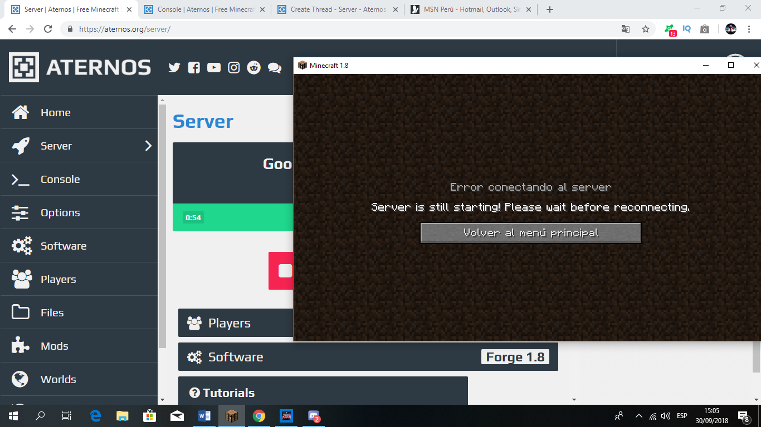The height and width of the screenshot is (427, 761).
Task: Open the Aternos Facebook page icon
Action: [x=194, y=67]
